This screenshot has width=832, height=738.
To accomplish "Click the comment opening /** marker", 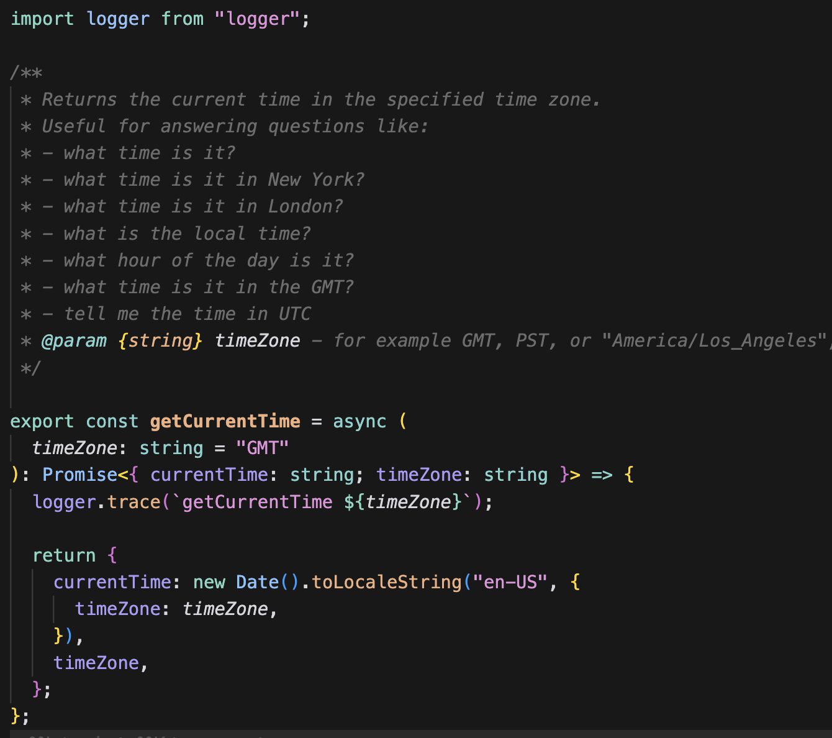I will pos(26,73).
